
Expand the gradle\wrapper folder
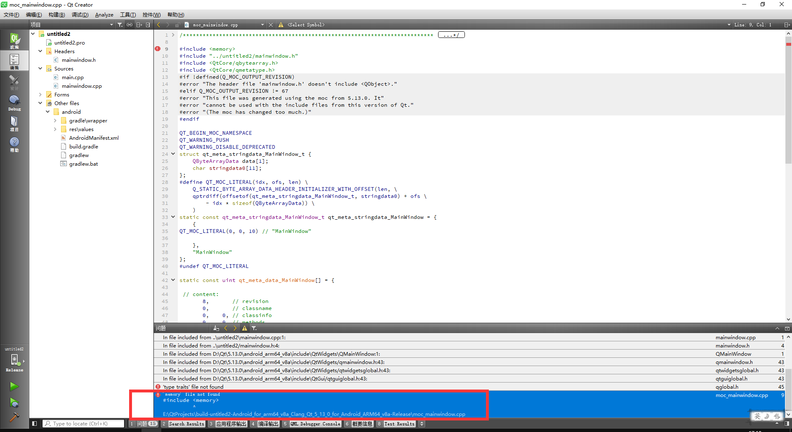[55, 120]
